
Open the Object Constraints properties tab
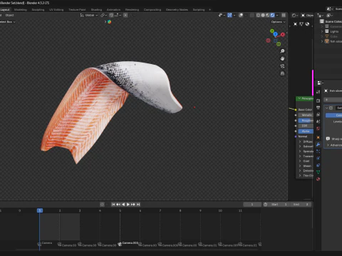(318, 165)
